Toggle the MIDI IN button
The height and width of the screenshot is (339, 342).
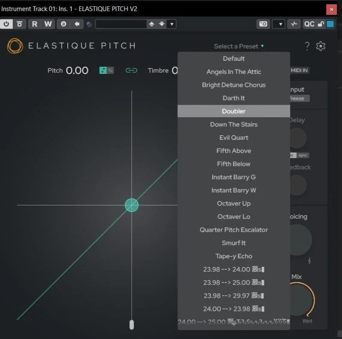pyautogui.click(x=300, y=71)
